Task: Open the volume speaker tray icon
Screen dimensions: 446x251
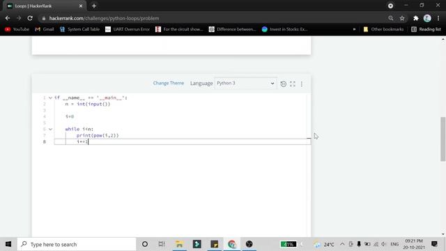Action: 384,244
